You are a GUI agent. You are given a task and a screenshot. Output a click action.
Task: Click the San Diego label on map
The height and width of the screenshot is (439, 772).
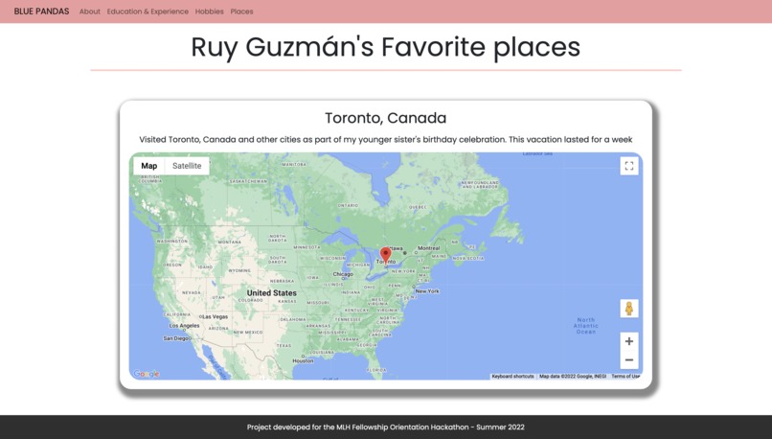click(176, 338)
